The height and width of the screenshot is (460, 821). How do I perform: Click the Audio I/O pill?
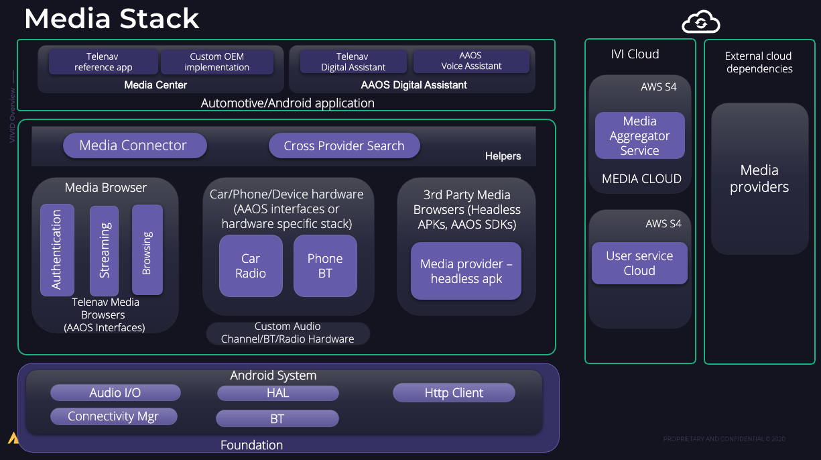115,393
